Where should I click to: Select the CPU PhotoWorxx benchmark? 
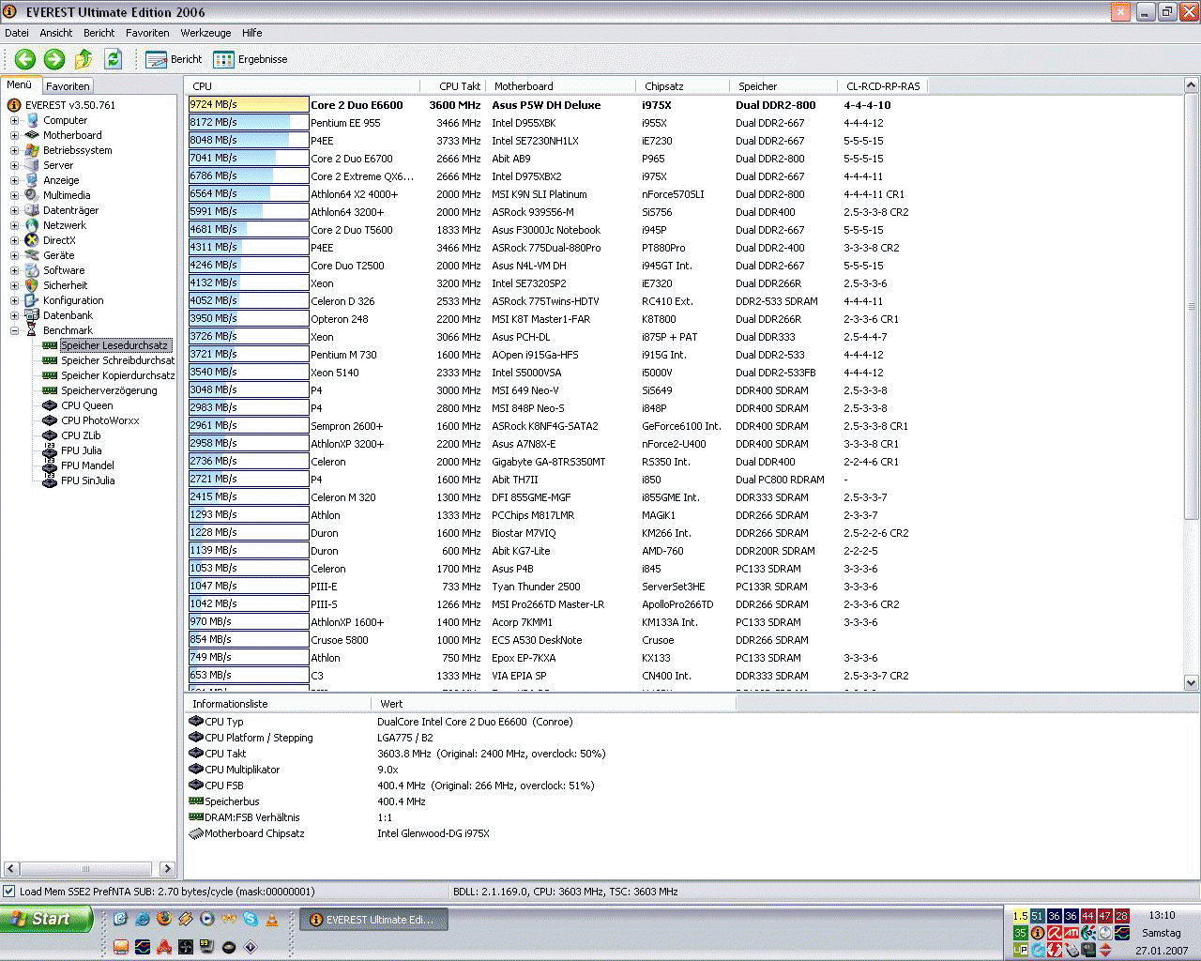pyautogui.click(x=99, y=420)
